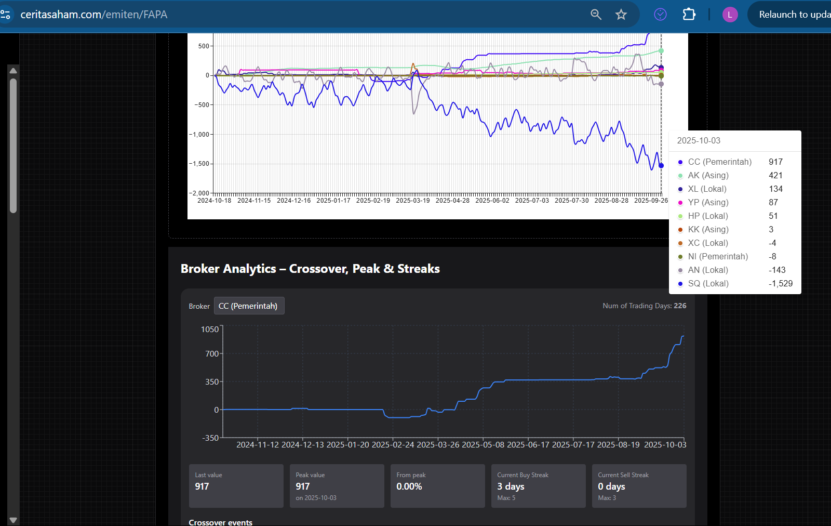Click the zoom magnifier icon in address bar
Screen dimensions: 831x526
click(596, 15)
